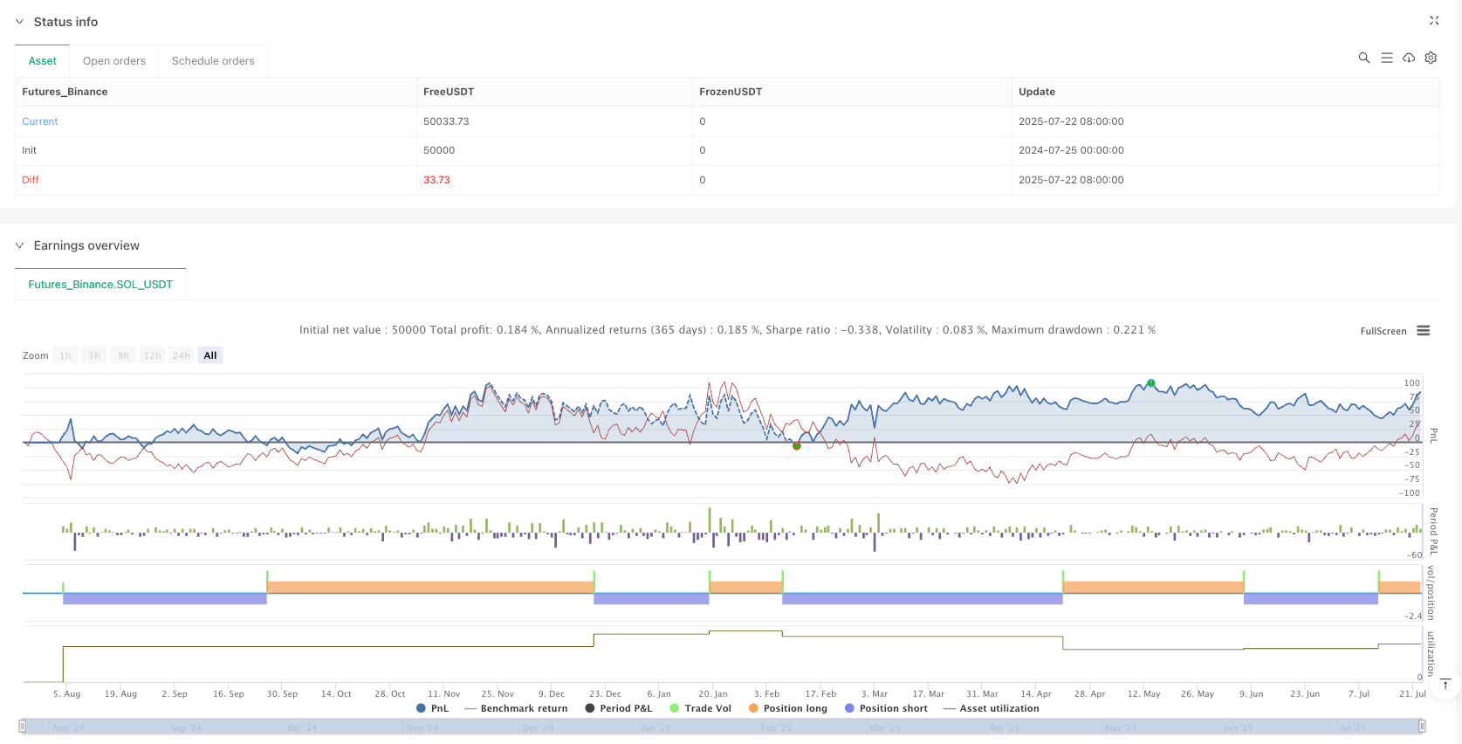The height and width of the screenshot is (744, 1462).
Task: Switch to the Open orders tab
Action: point(114,61)
